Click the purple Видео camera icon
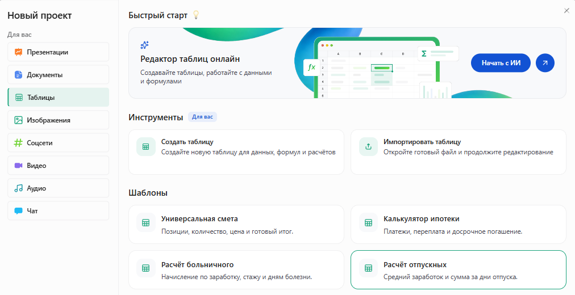The height and width of the screenshot is (295, 575). coord(18,166)
